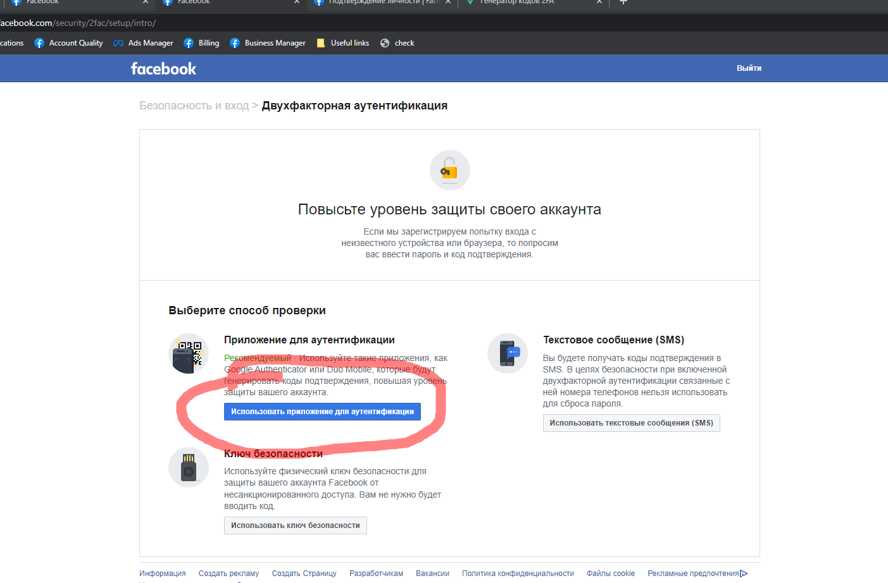
Task: Click the AdChoices icon in footer
Action: click(744, 574)
